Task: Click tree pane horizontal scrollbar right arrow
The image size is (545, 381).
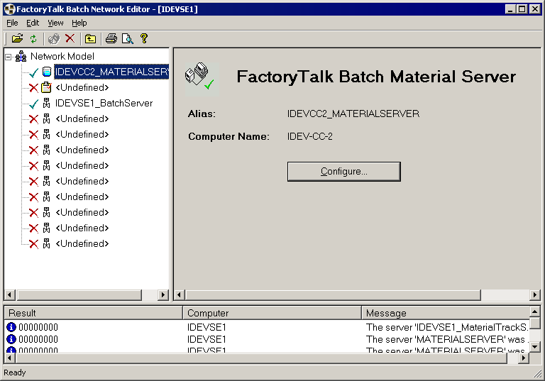Action: click(x=163, y=294)
